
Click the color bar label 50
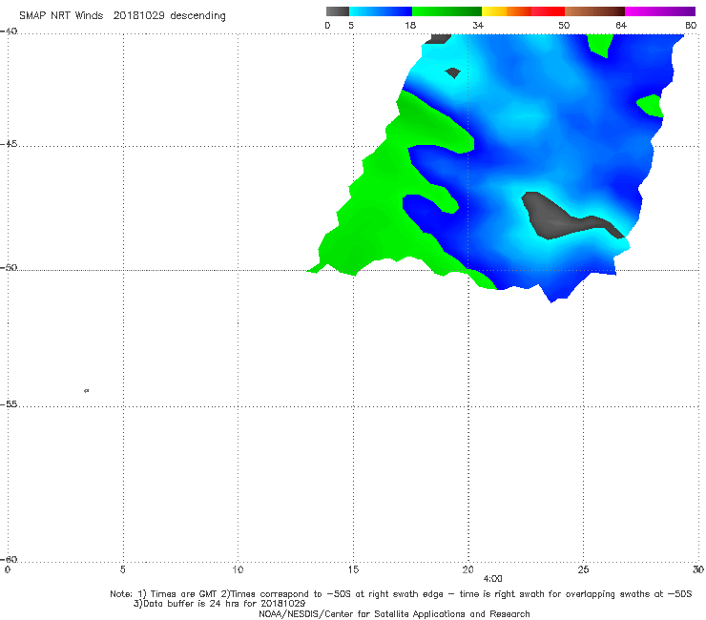coord(564,26)
